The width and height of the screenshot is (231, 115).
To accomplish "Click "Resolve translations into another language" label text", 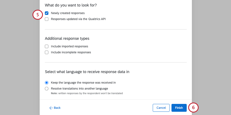I will [79, 88].
